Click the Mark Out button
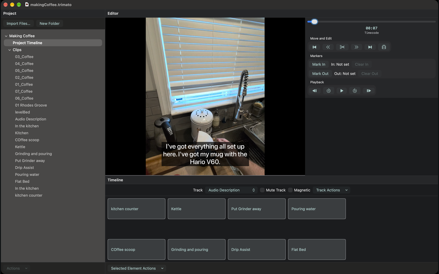This screenshot has width=439, height=274. coord(320,74)
